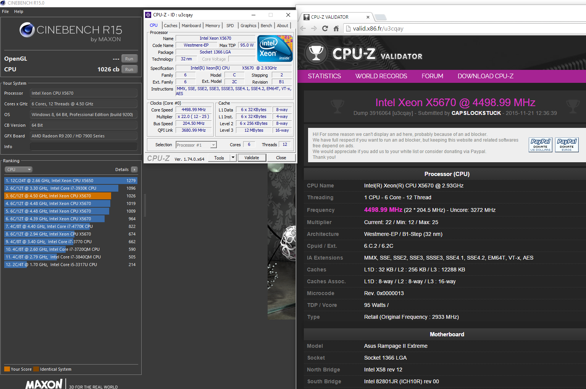This screenshot has height=389, width=586.
Task: Switch to CPU-Z Caches tab
Action: [171, 26]
